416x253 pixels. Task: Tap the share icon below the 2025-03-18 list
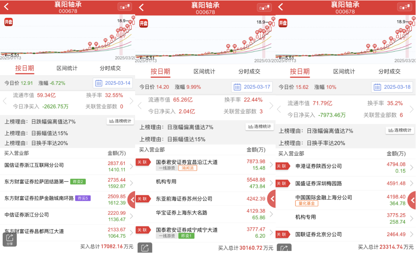coord(284,248)
